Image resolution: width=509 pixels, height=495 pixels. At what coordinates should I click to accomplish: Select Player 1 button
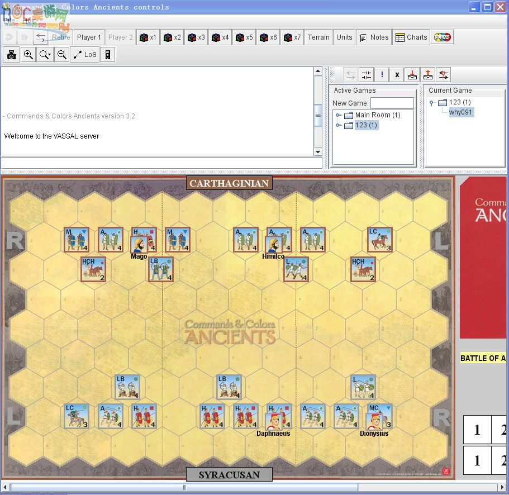point(89,37)
